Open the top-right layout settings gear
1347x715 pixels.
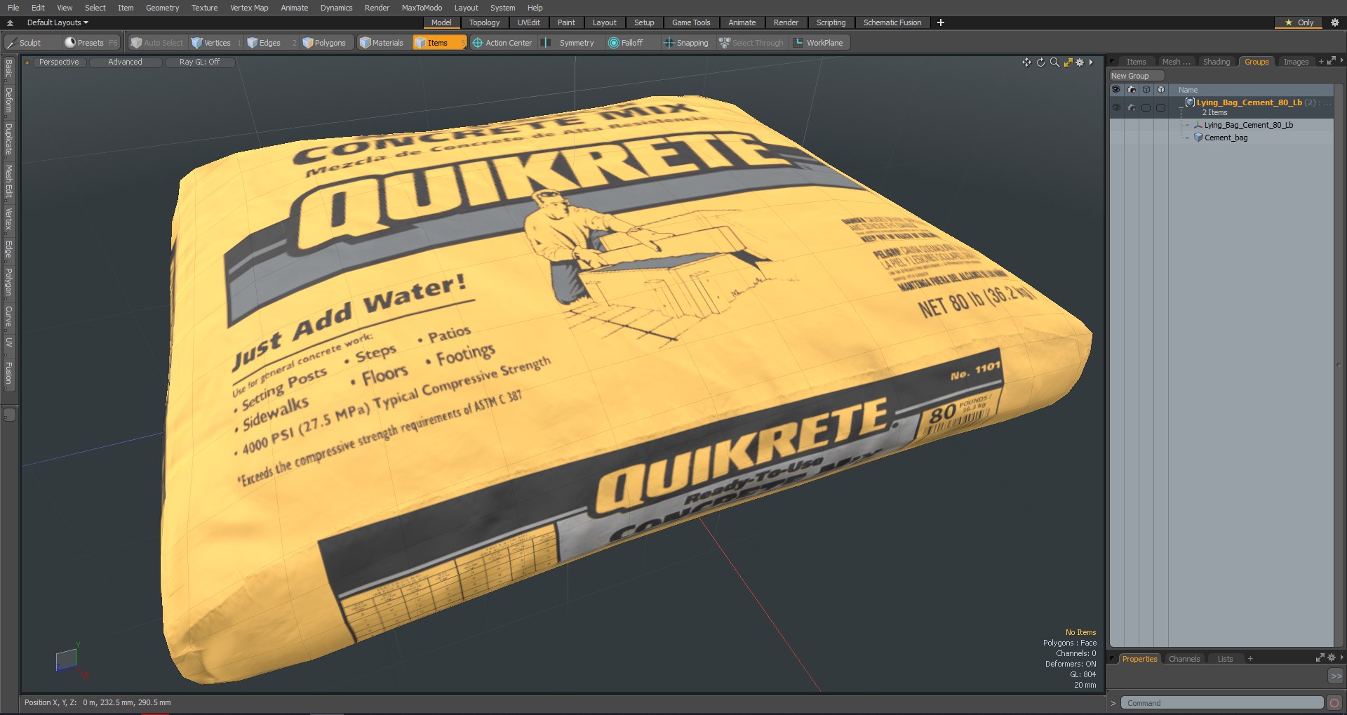point(1335,22)
